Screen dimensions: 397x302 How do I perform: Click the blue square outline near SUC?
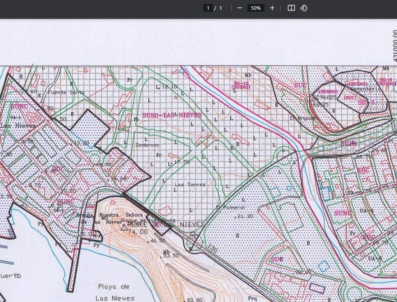323,266
